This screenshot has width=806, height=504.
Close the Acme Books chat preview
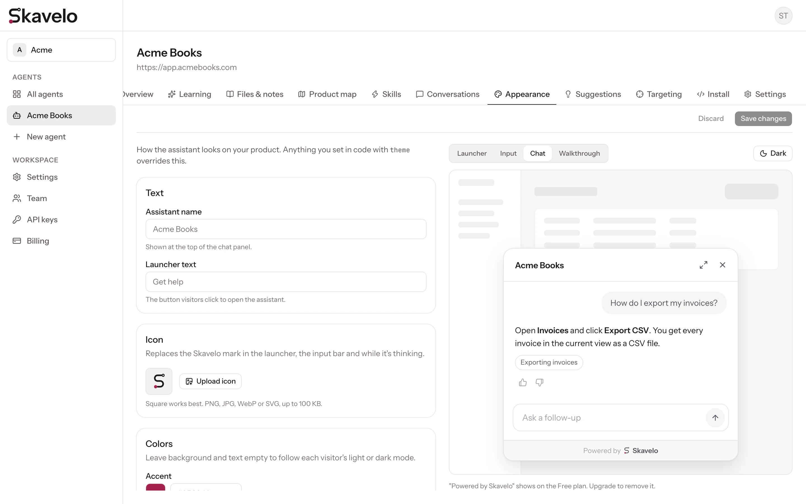pyautogui.click(x=722, y=265)
